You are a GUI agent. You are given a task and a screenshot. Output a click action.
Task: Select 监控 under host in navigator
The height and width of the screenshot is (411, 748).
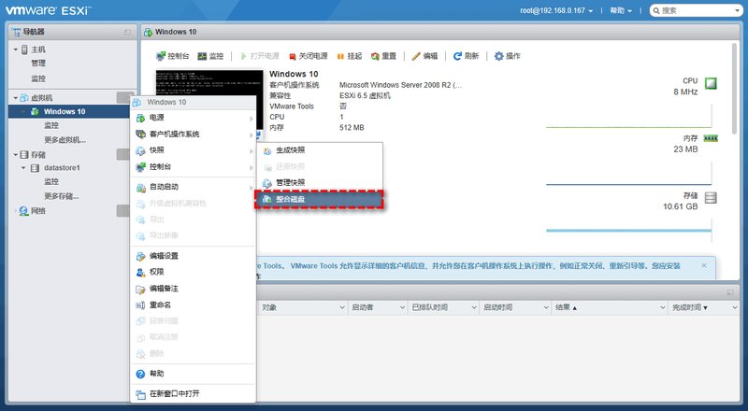point(38,78)
